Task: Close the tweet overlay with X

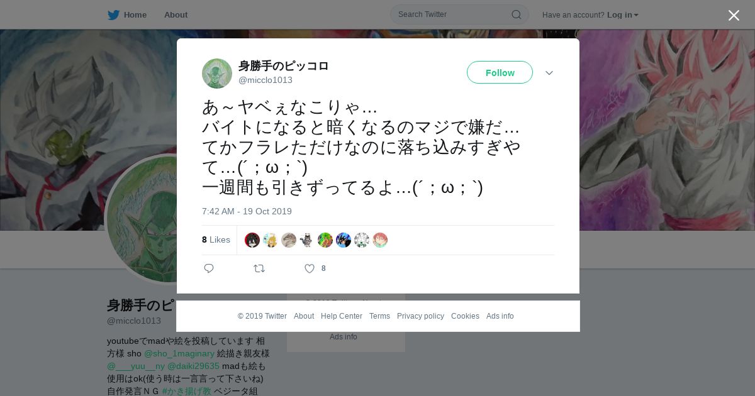Action: tap(734, 15)
